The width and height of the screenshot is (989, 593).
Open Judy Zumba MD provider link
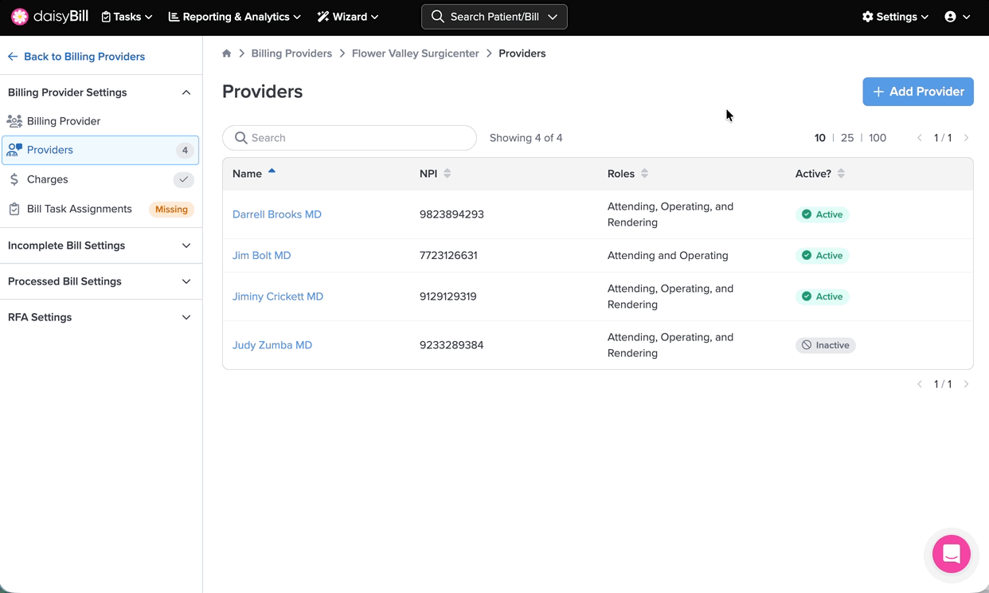point(272,345)
